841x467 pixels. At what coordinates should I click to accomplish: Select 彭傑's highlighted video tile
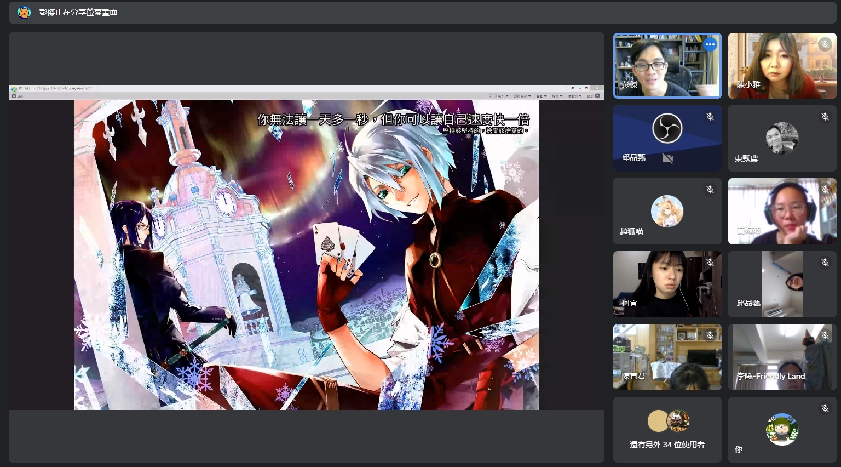pyautogui.click(x=667, y=66)
